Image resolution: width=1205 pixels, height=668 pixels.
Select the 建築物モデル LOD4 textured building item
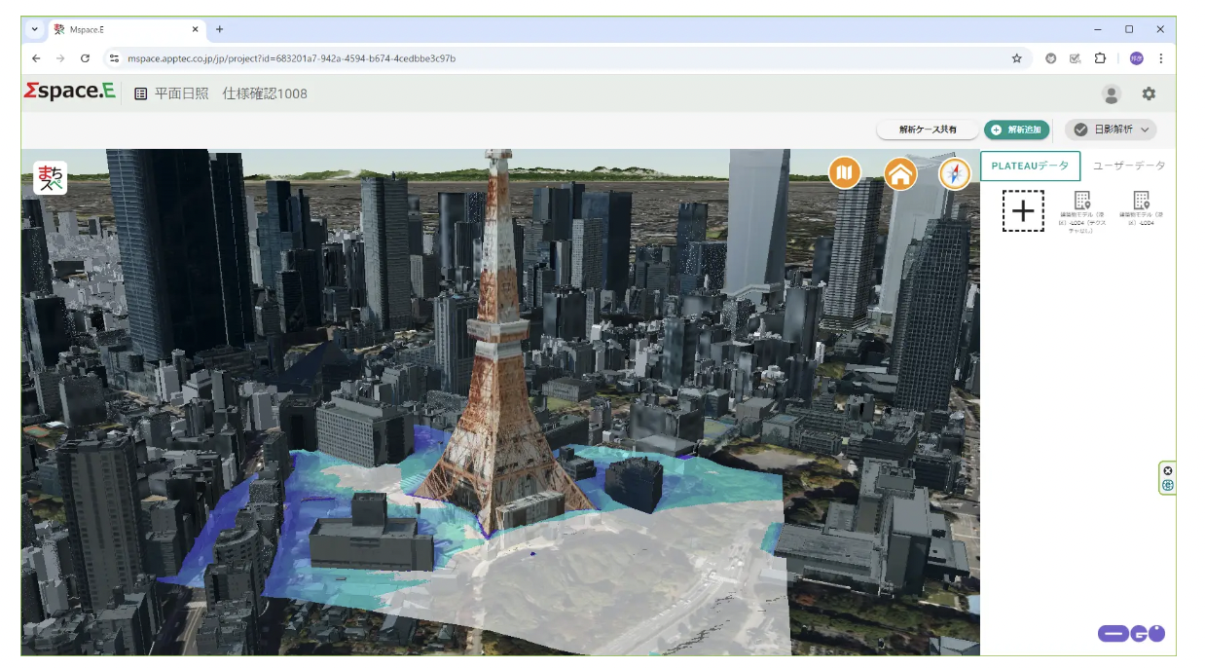point(1142,208)
